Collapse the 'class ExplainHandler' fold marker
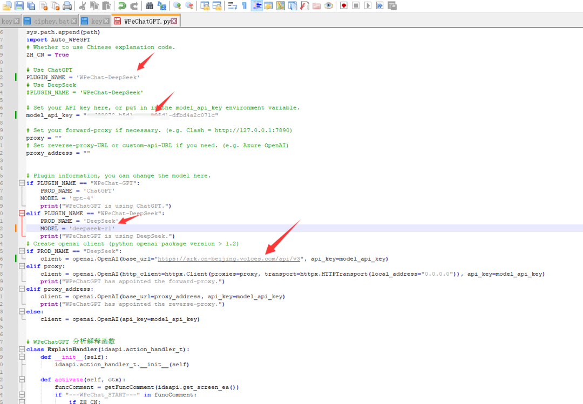Image resolution: width=583 pixels, height=404 pixels. [x=22, y=350]
